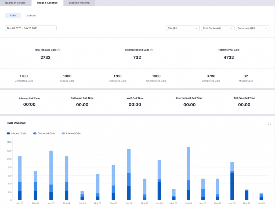
Task: Select the Calls view pill
Action: coord(13,15)
